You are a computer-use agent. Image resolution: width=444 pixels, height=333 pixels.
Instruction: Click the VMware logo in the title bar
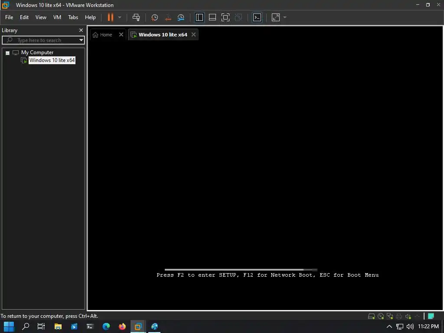6,5
